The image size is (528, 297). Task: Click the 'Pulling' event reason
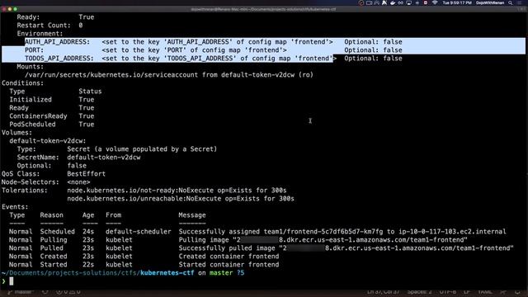pos(54,240)
